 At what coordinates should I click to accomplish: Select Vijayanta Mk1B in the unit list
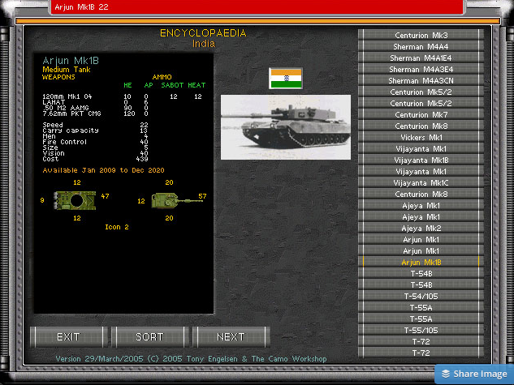click(421, 160)
